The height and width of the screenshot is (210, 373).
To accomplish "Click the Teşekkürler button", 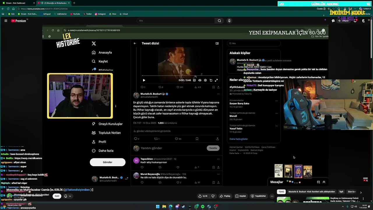I will pyautogui.click(x=258, y=196).
